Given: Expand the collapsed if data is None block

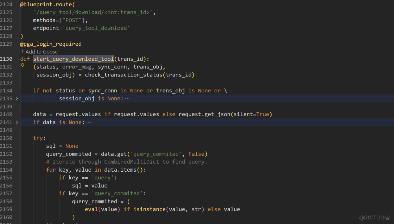Looking at the screenshot, I should coord(17,122).
